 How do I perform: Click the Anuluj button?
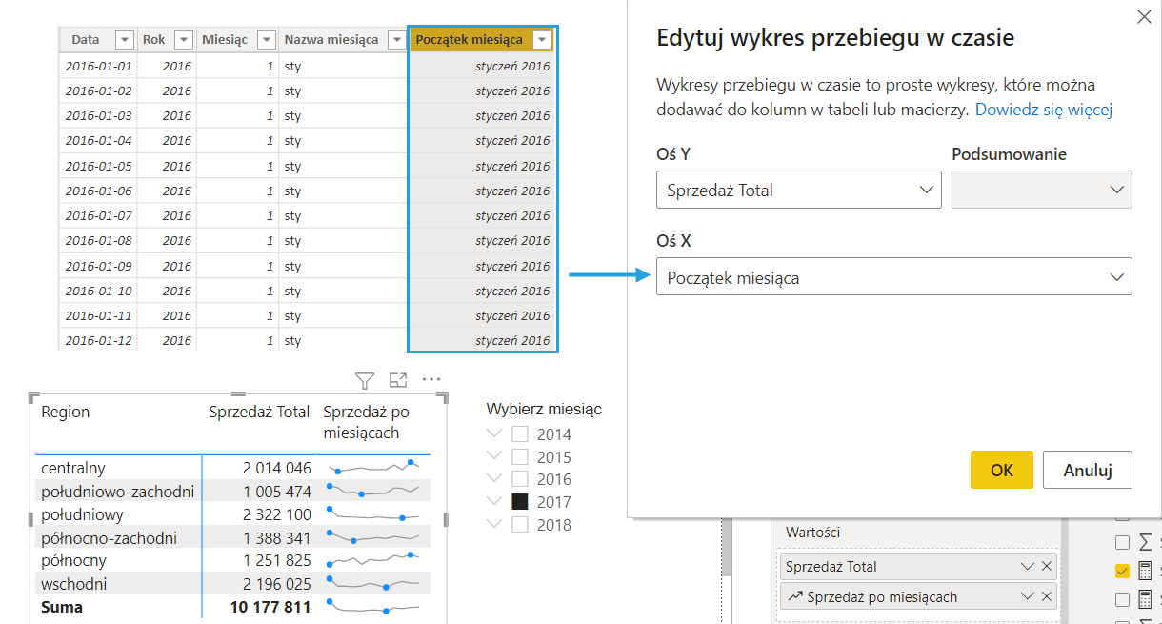[x=1087, y=470]
